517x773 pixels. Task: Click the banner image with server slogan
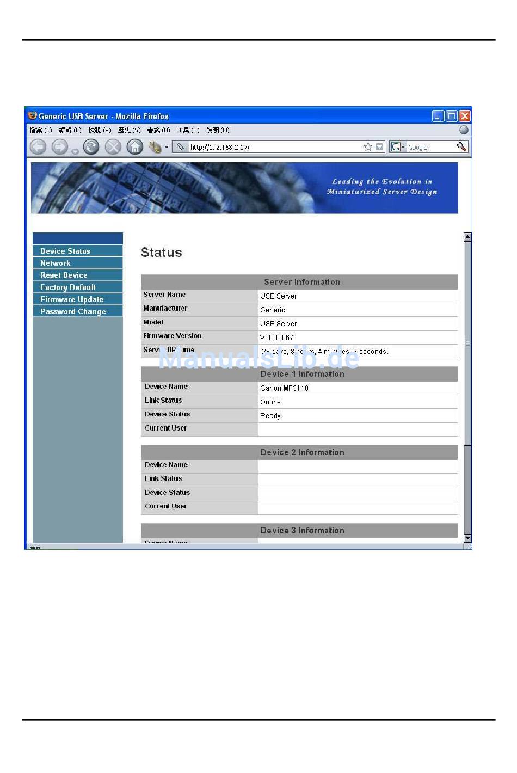244,188
